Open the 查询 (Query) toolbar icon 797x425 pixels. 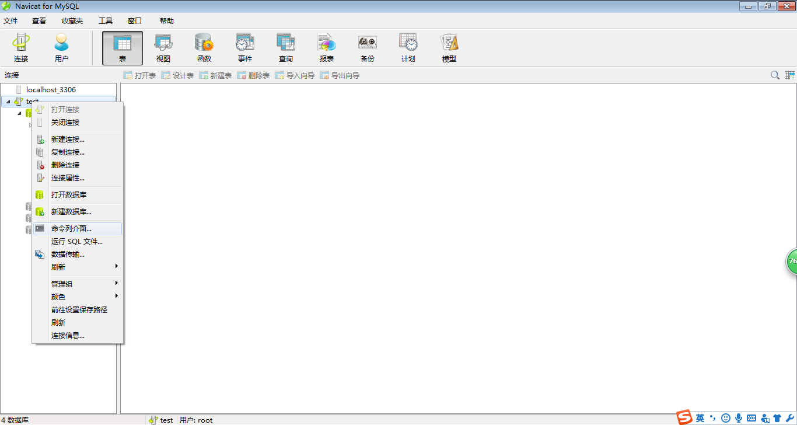286,48
